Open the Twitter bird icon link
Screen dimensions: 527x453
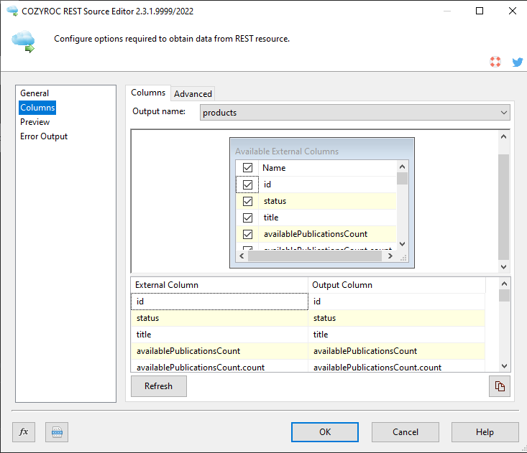coord(517,62)
